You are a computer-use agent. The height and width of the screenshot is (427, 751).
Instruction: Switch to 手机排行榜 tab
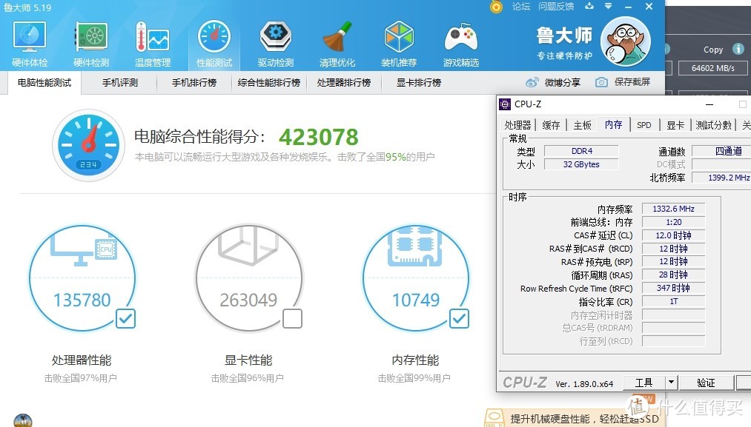point(194,83)
